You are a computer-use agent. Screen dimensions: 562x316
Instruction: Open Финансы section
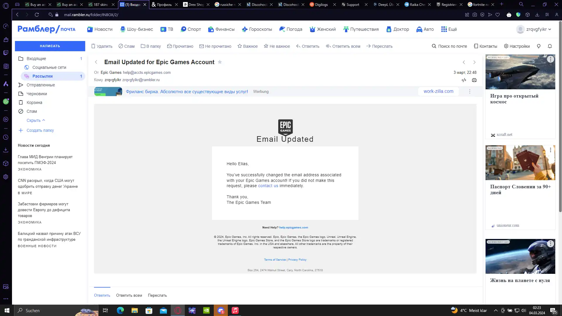click(x=221, y=29)
